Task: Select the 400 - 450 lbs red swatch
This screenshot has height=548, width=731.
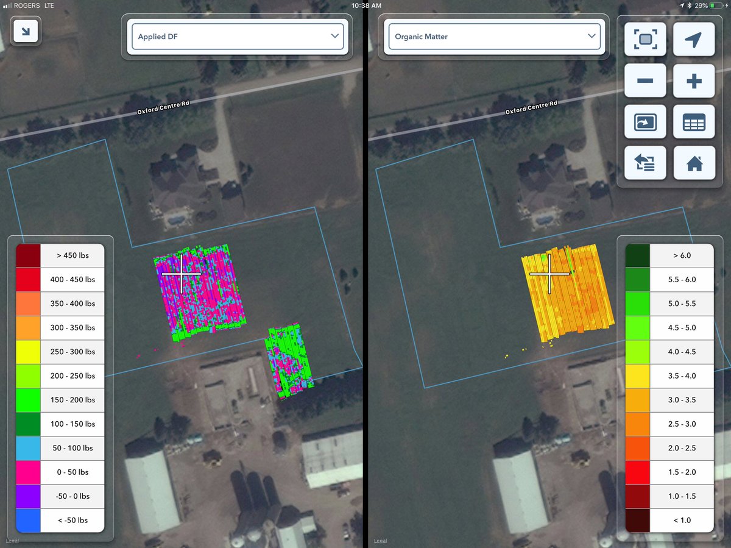Action: click(x=28, y=279)
